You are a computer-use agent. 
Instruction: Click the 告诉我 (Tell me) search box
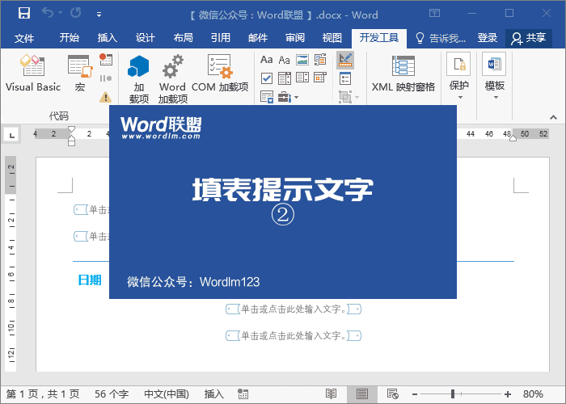[x=441, y=37]
